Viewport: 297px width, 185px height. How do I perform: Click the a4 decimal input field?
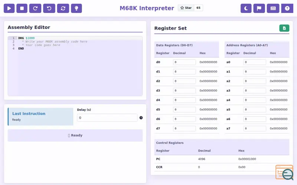click(255, 100)
